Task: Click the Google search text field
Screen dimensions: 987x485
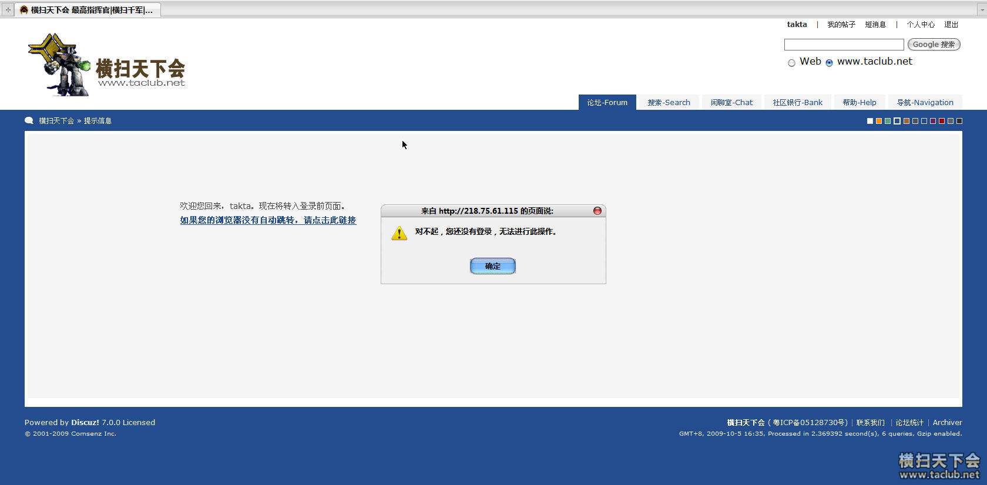Action: [x=844, y=45]
